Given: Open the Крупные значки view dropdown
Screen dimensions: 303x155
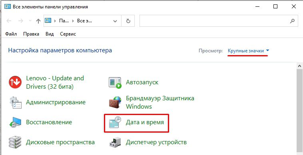Looking at the screenshot, I should coord(249,51).
